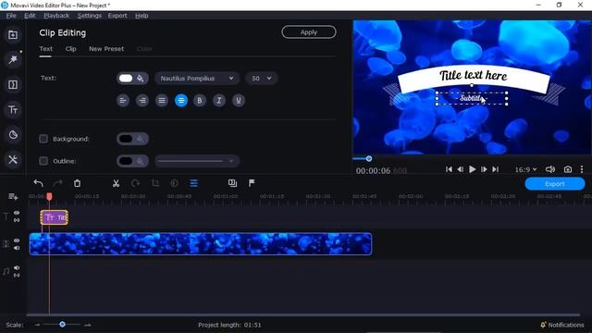Toggle the title track link icon

tap(17, 220)
